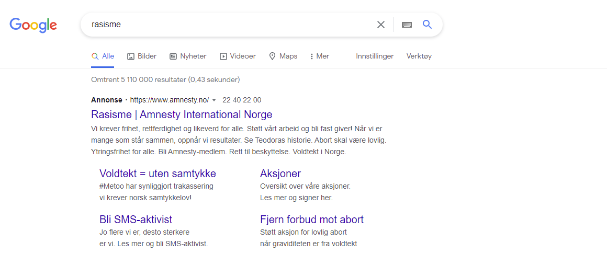Open the Innstillinger settings menu
Screen dimensions: 607x266
[375, 56]
